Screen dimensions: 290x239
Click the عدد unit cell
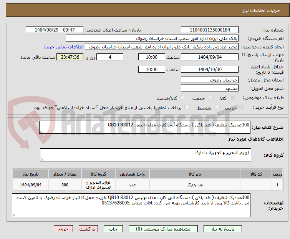(132, 185)
